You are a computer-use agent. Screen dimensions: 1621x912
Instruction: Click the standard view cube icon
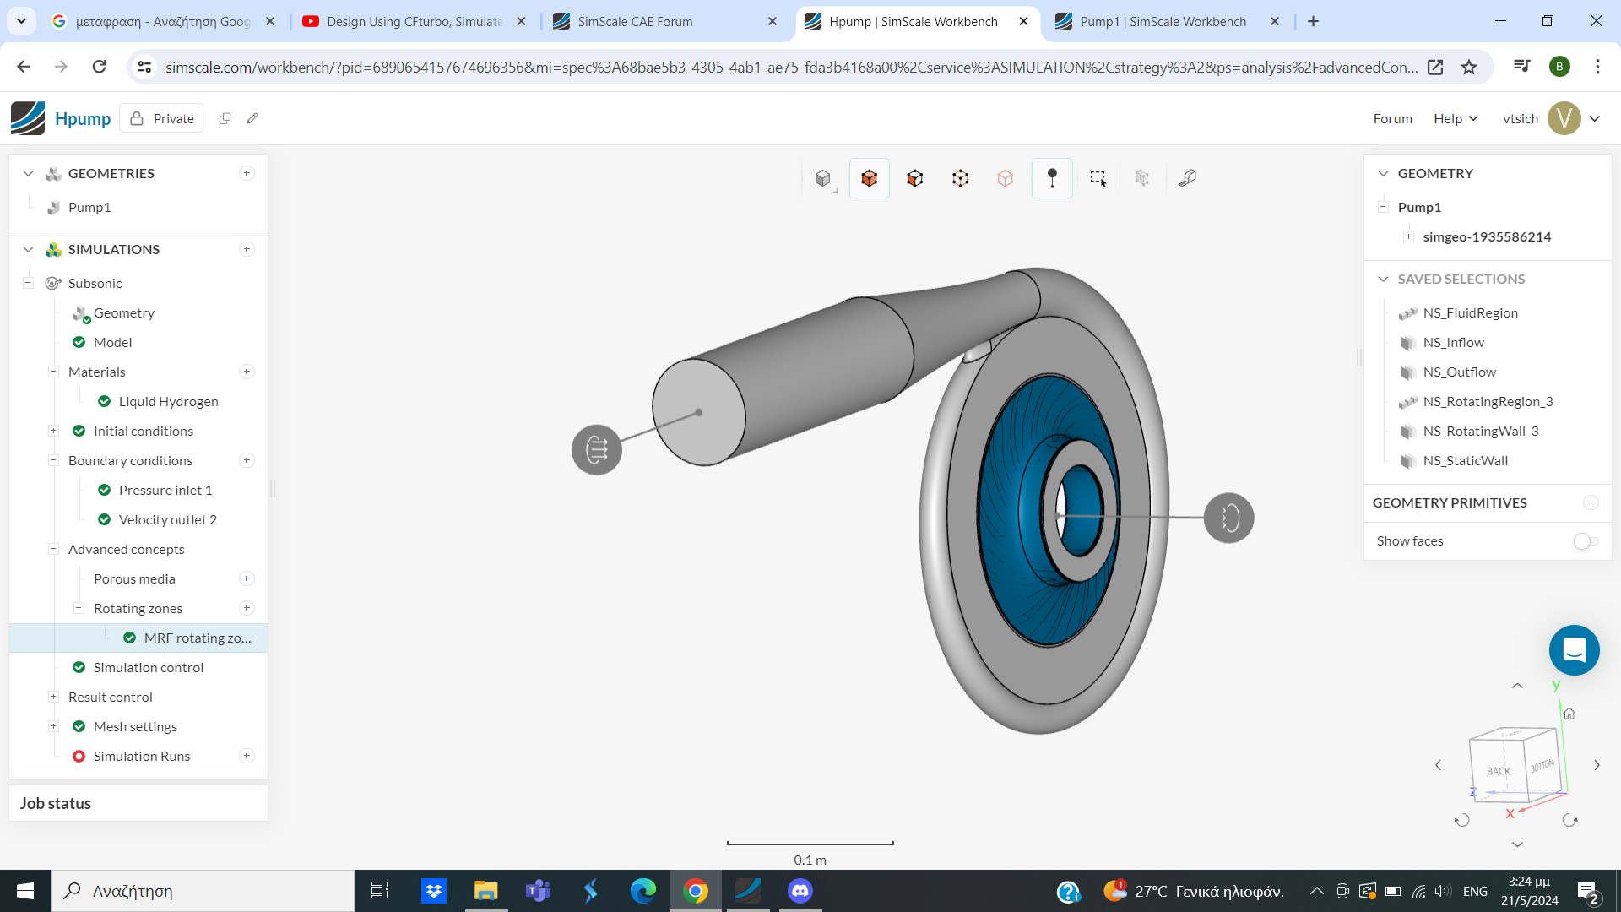click(x=823, y=178)
